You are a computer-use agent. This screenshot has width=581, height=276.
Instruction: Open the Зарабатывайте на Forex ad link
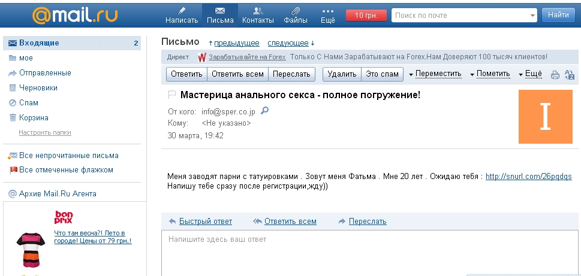tap(247, 57)
